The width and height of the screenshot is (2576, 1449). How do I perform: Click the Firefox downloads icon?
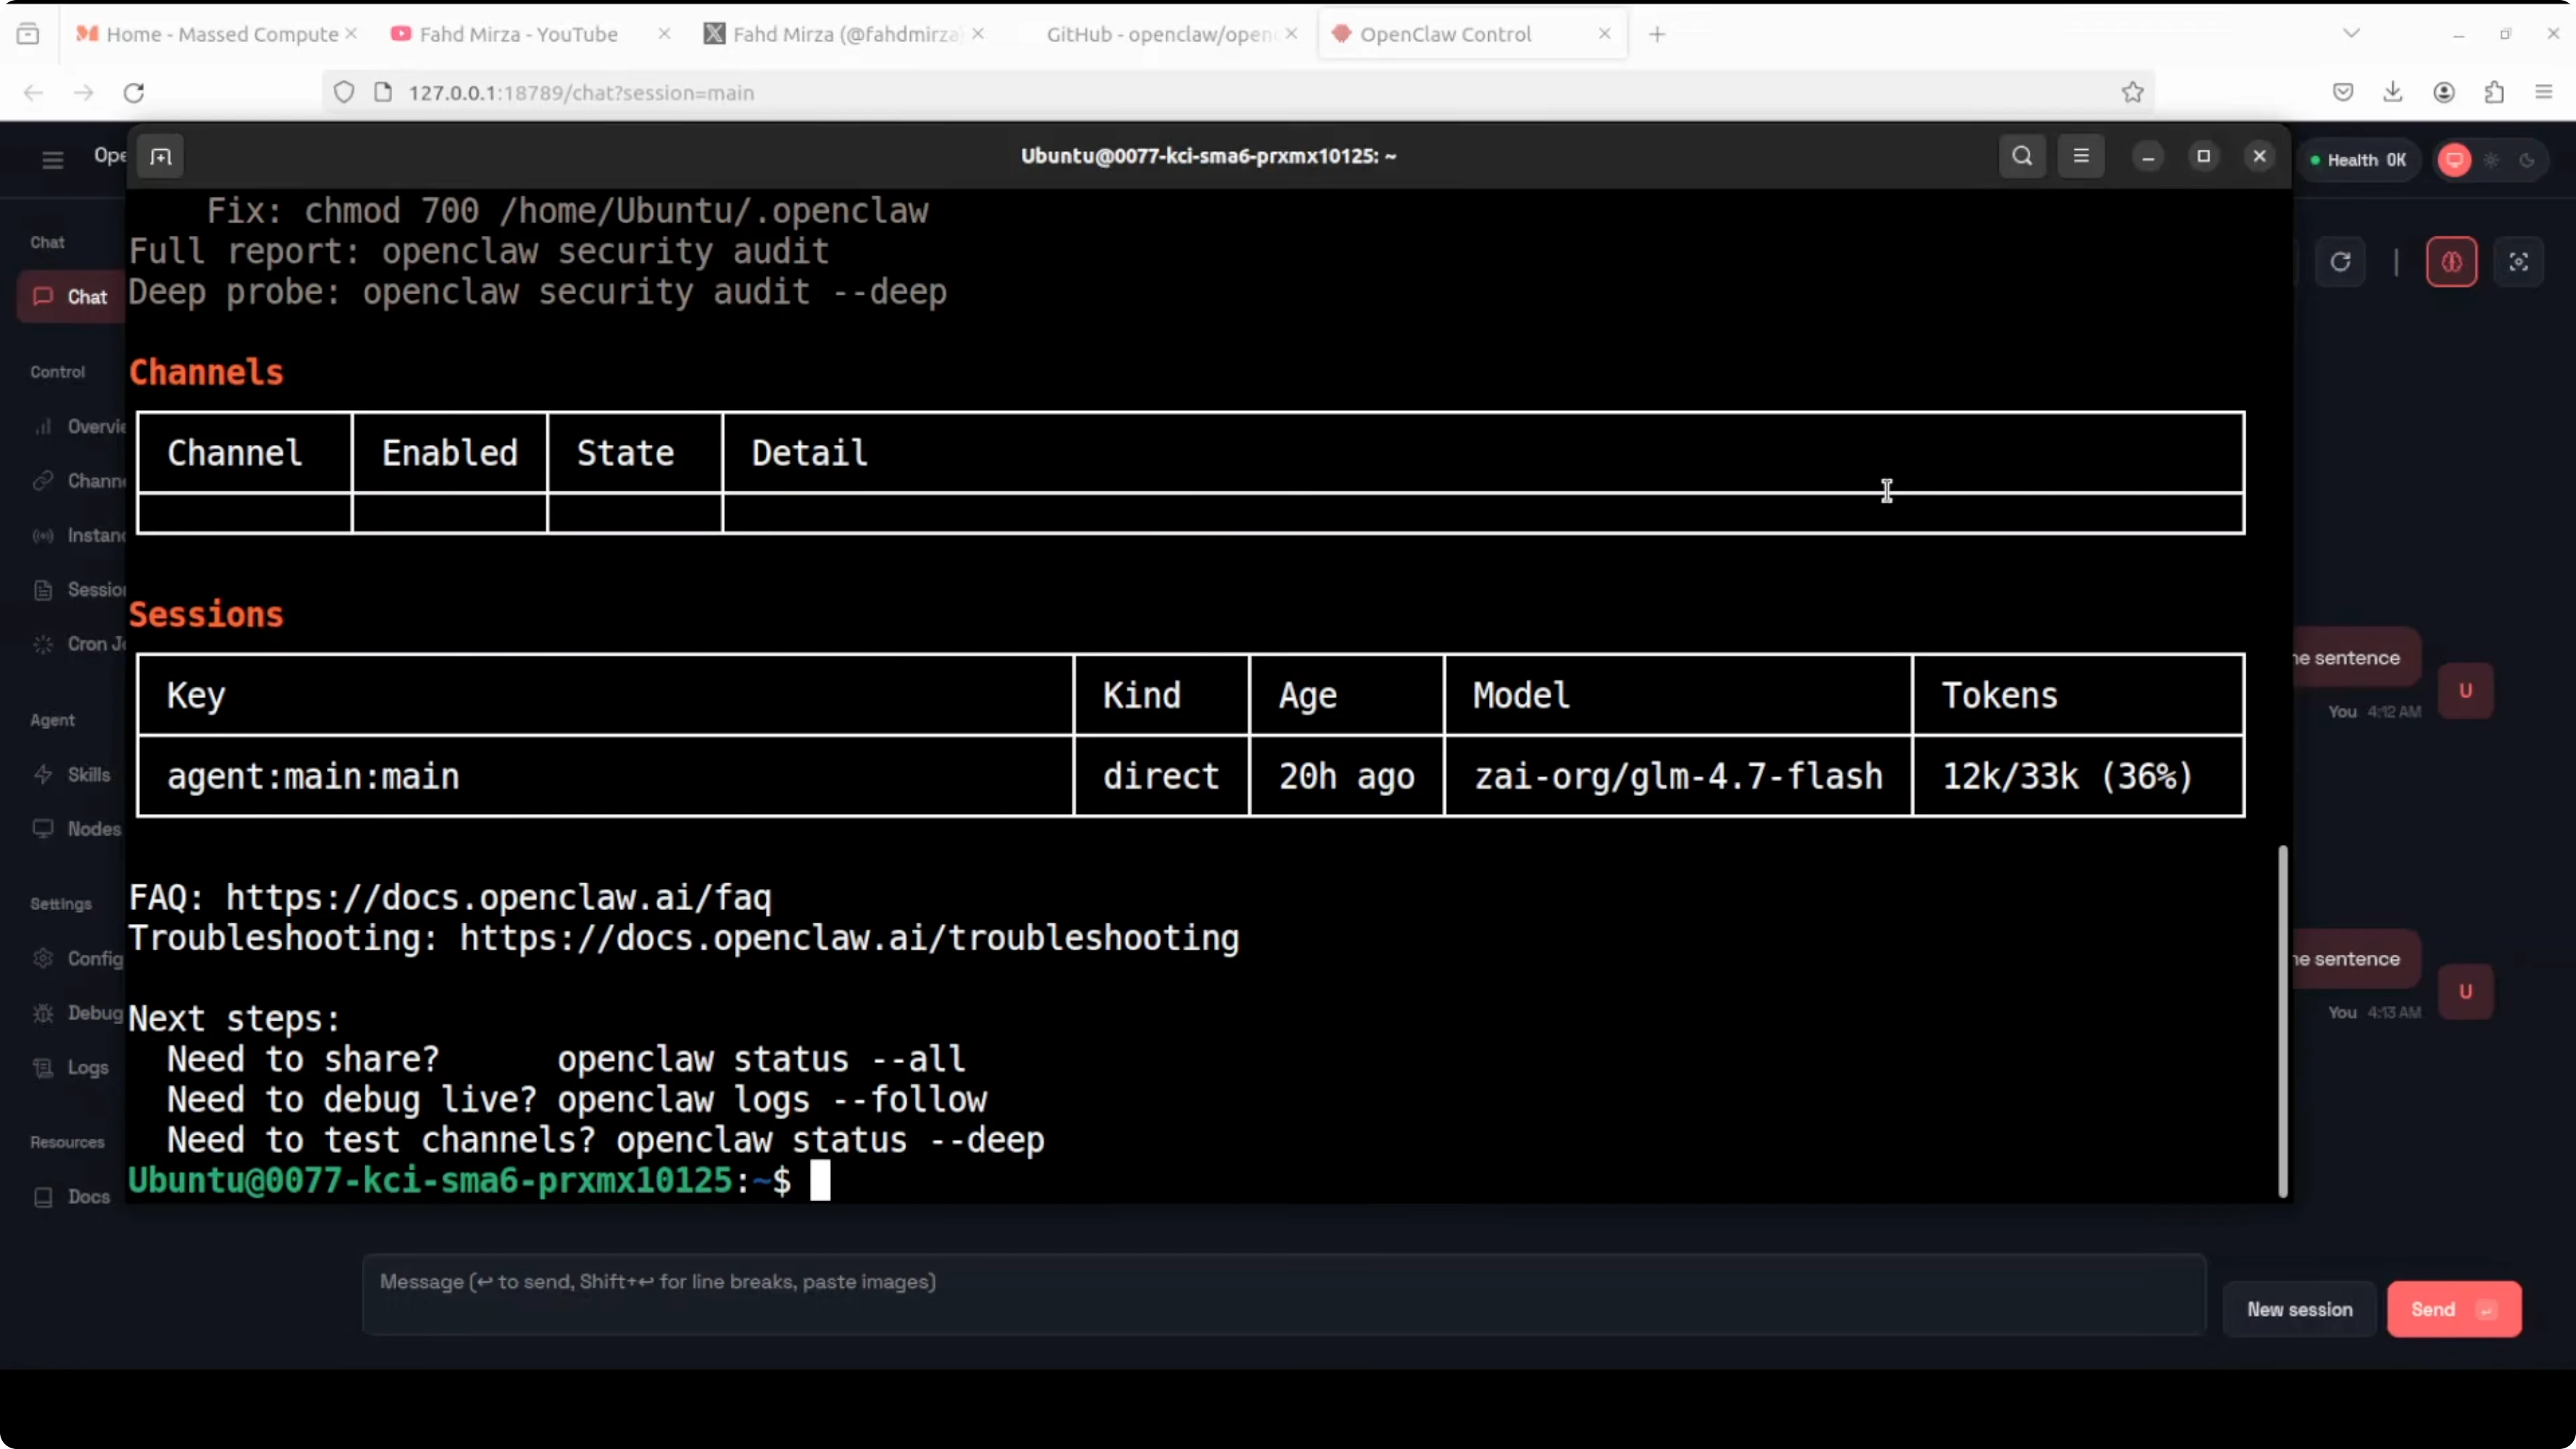click(x=2394, y=92)
